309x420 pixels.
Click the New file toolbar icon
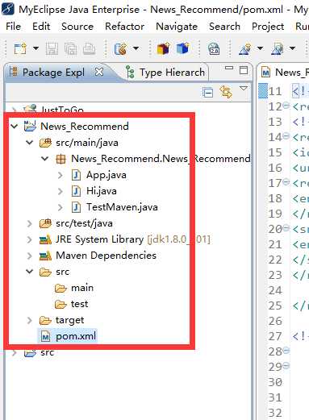pyautogui.click(x=20, y=48)
